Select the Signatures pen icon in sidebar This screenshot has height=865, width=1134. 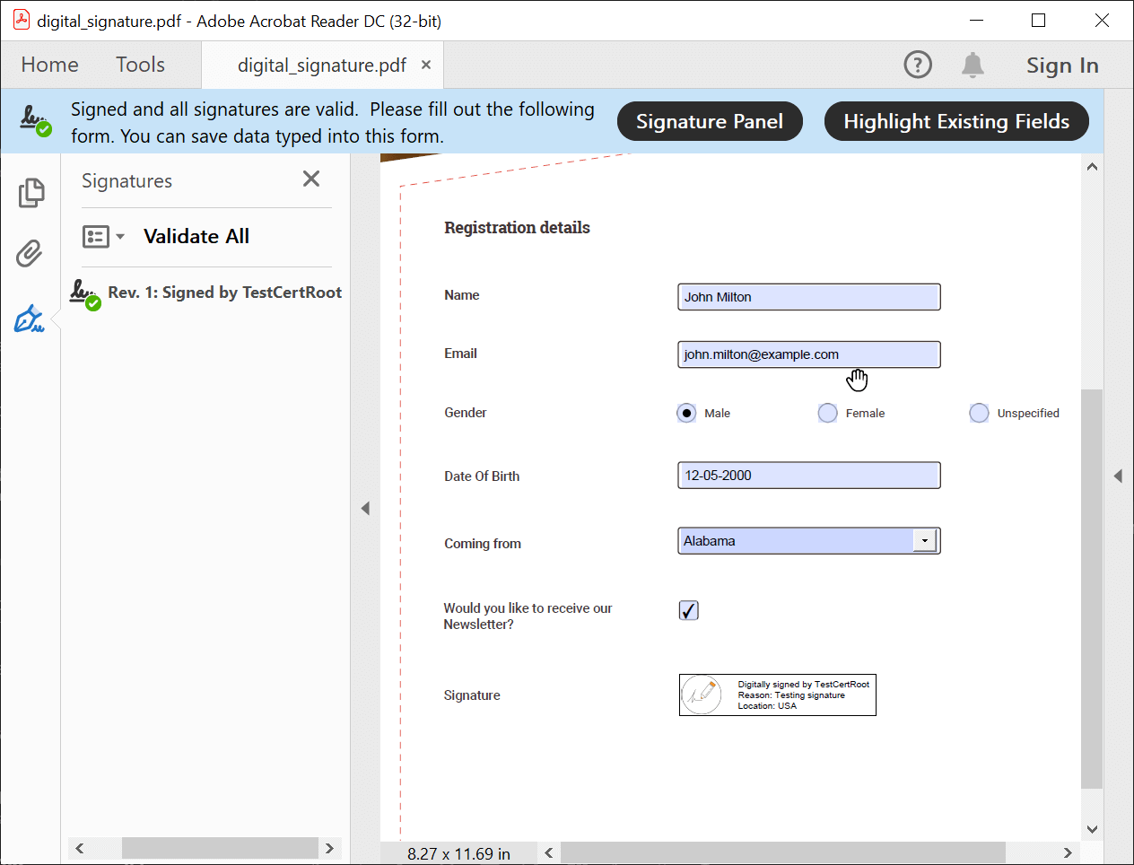29,319
